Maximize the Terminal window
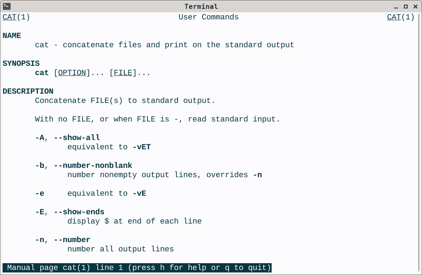Viewport: 422px width, 275px height. point(406,6)
